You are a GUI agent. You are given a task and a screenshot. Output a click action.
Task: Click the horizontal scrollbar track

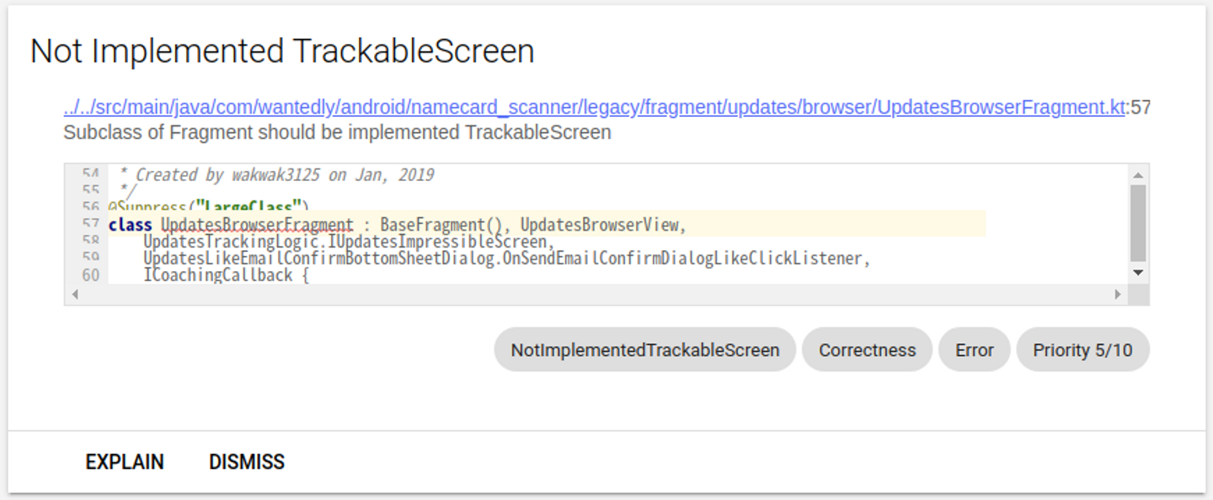point(590,295)
